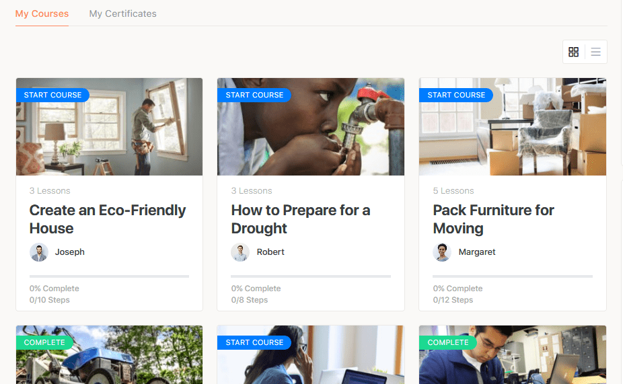Open instructor Margaret's name link
Viewport: 623px width, 384px height.
pos(477,252)
